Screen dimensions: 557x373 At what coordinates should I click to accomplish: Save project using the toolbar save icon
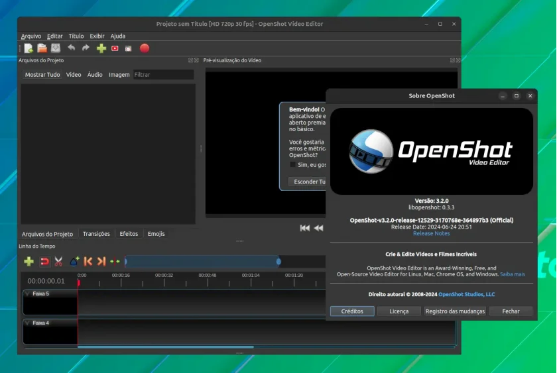point(56,48)
